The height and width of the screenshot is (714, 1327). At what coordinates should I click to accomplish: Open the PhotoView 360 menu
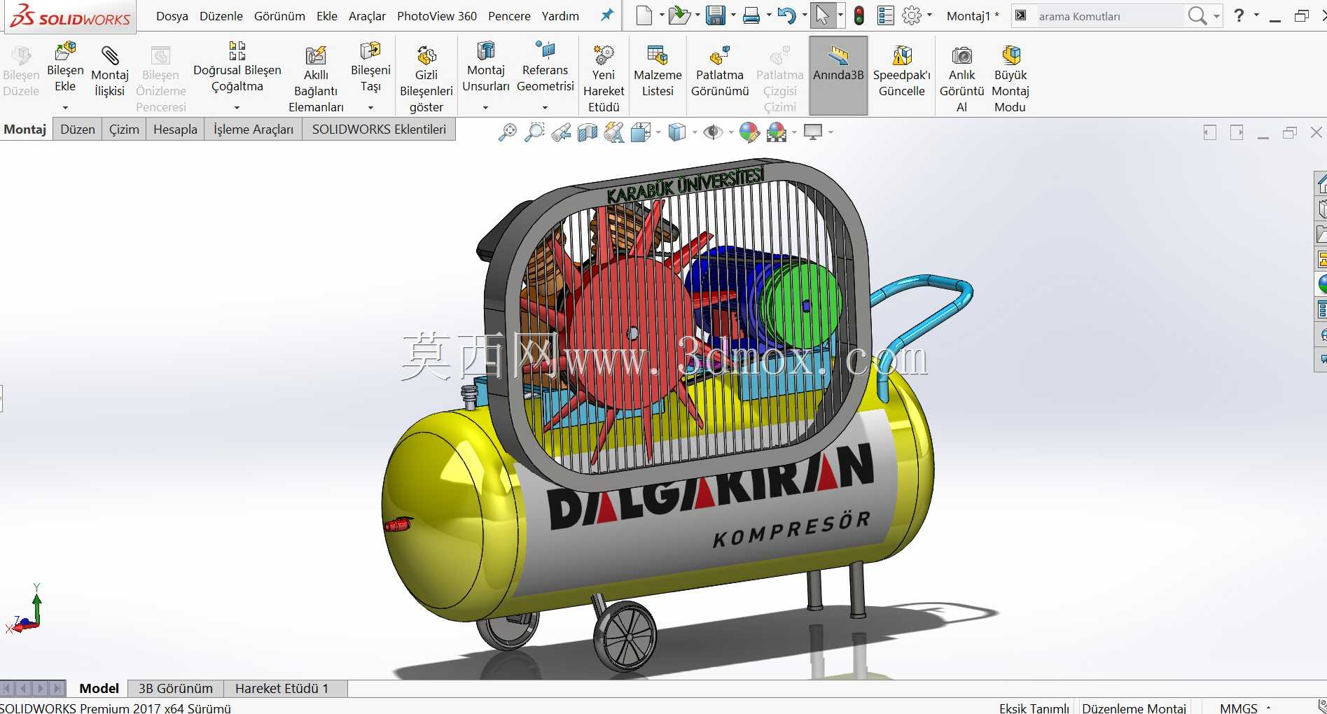[437, 16]
